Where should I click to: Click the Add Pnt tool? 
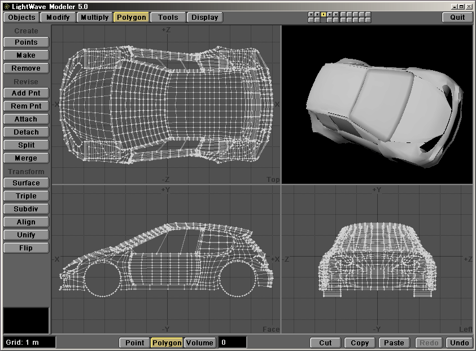(x=26, y=93)
